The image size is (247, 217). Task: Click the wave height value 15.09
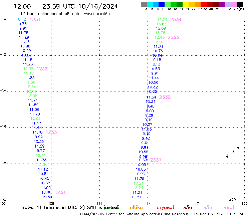(x=161, y=28)
